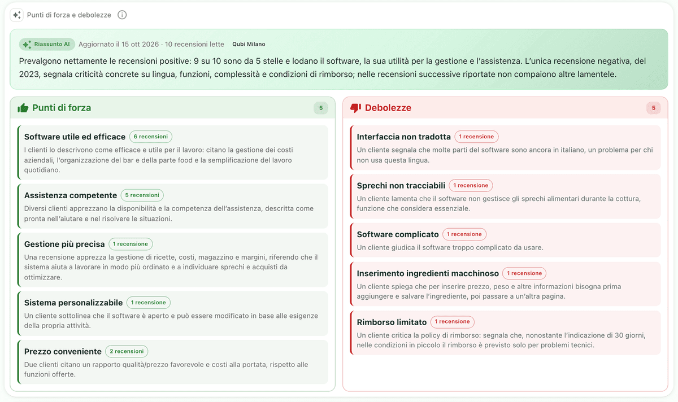
Task: Open the 1 recensione badge for Inserimento ingredienti
Action: click(524, 273)
